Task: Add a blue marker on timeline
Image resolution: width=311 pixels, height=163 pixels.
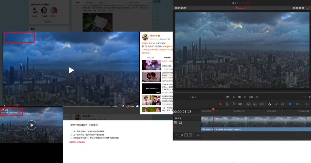Action: [297, 104]
